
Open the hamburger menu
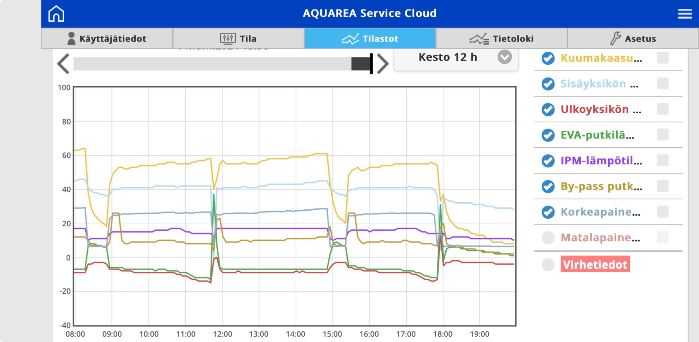[684, 14]
